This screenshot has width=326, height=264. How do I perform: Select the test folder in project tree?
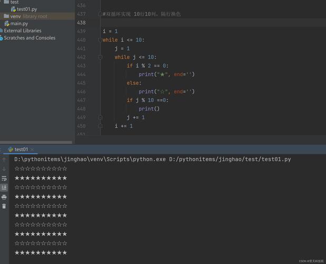tap(14, 2)
